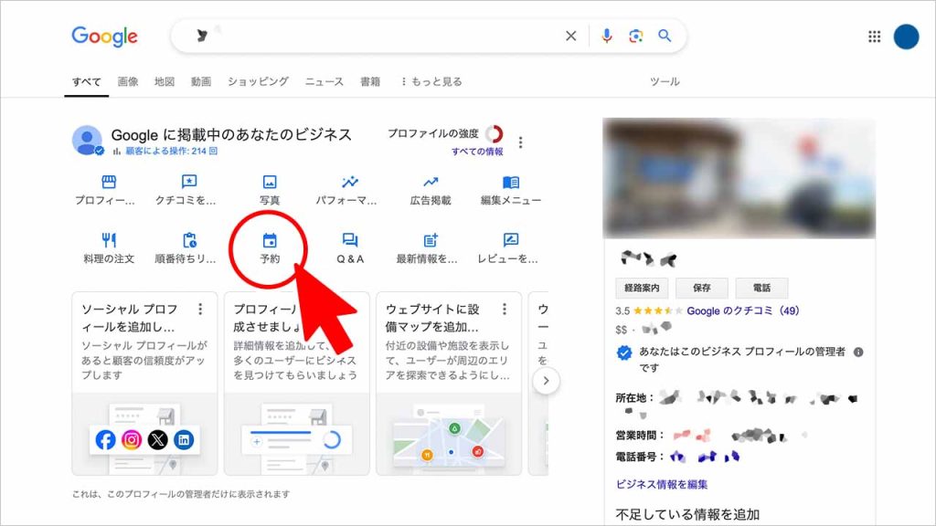Open the ツール options
The height and width of the screenshot is (526, 936).
point(665,81)
